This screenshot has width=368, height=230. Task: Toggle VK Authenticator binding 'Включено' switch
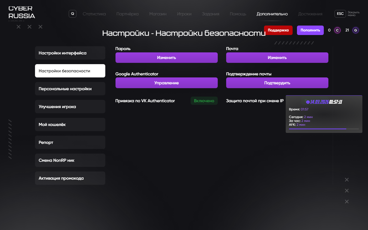[x=204, y=101]
